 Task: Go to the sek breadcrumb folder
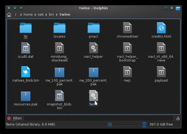click(41, 14)
